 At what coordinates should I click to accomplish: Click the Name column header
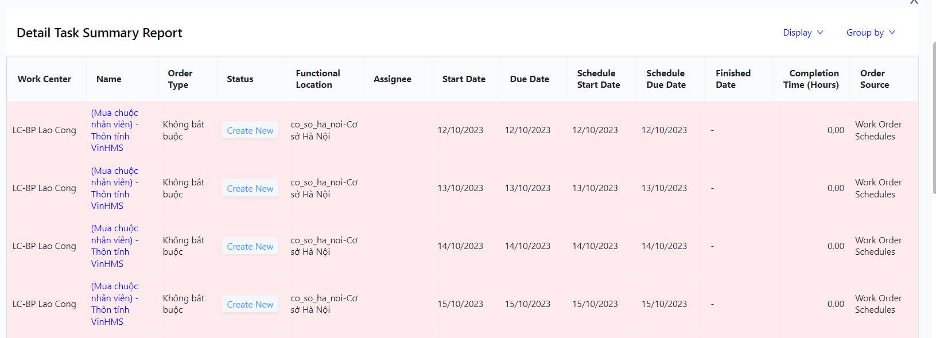(109, 79)
